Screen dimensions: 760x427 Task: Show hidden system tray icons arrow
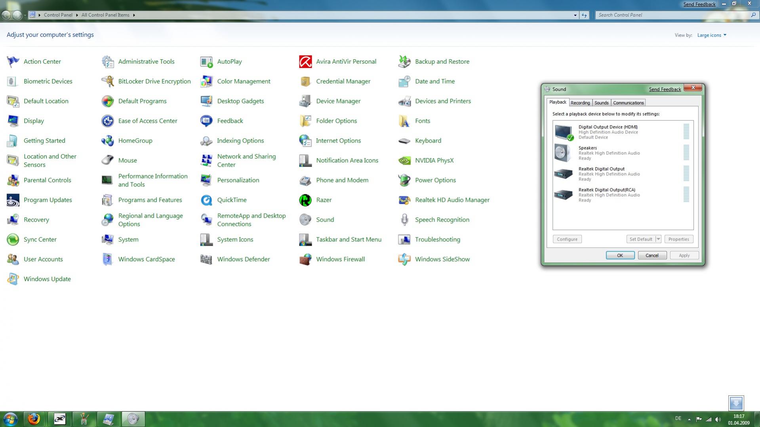[689, 419]
